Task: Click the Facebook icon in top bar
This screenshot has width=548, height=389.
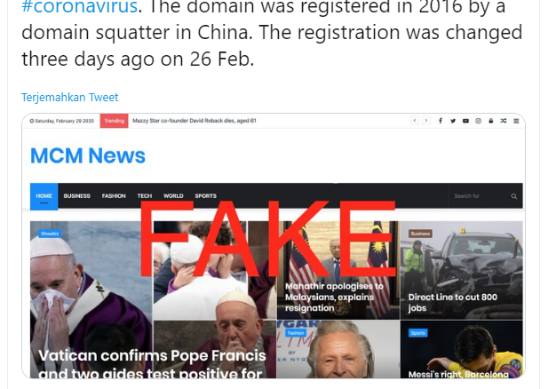Action: [x=441, y=121]
